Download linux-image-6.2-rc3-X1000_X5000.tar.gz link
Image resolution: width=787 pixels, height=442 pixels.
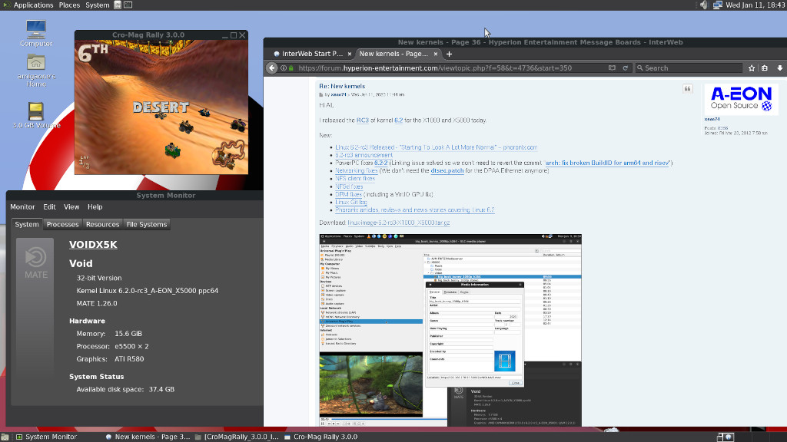point(399,223)
